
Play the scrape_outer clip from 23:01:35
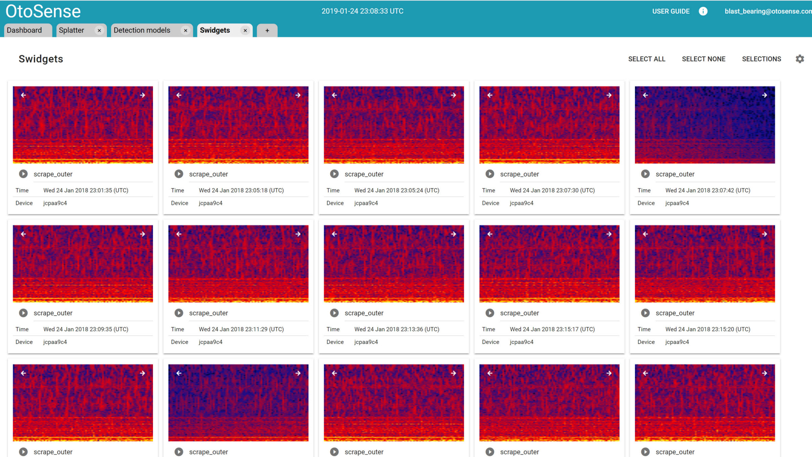[x=23, y=174]
